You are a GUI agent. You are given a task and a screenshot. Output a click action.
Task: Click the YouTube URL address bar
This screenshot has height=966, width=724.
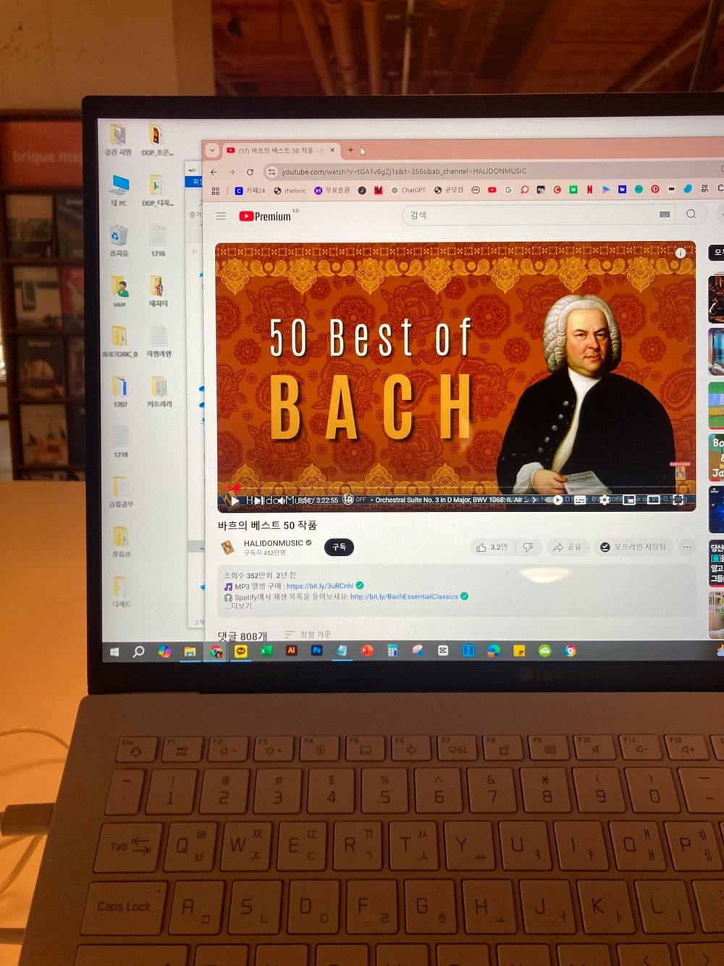pyautogui.click(x=492, y=172)
